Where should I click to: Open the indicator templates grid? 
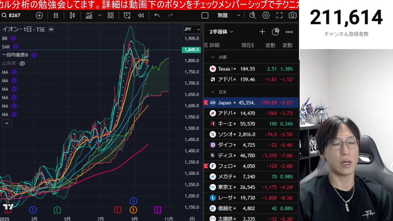click(111, 15)
